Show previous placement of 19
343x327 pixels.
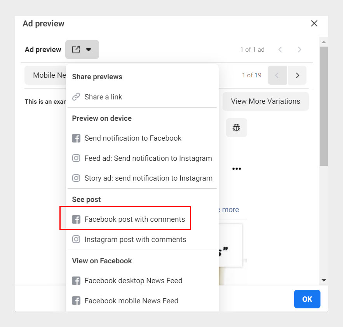277,75
